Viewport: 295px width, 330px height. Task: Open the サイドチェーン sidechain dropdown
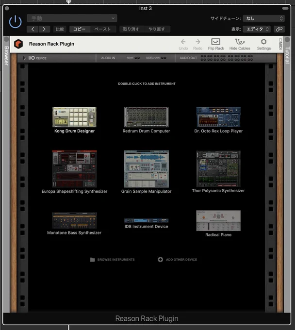click(263, 18)
